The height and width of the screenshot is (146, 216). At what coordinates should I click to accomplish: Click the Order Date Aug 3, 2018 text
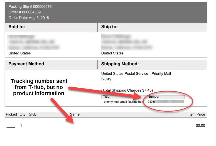point(29,18)
